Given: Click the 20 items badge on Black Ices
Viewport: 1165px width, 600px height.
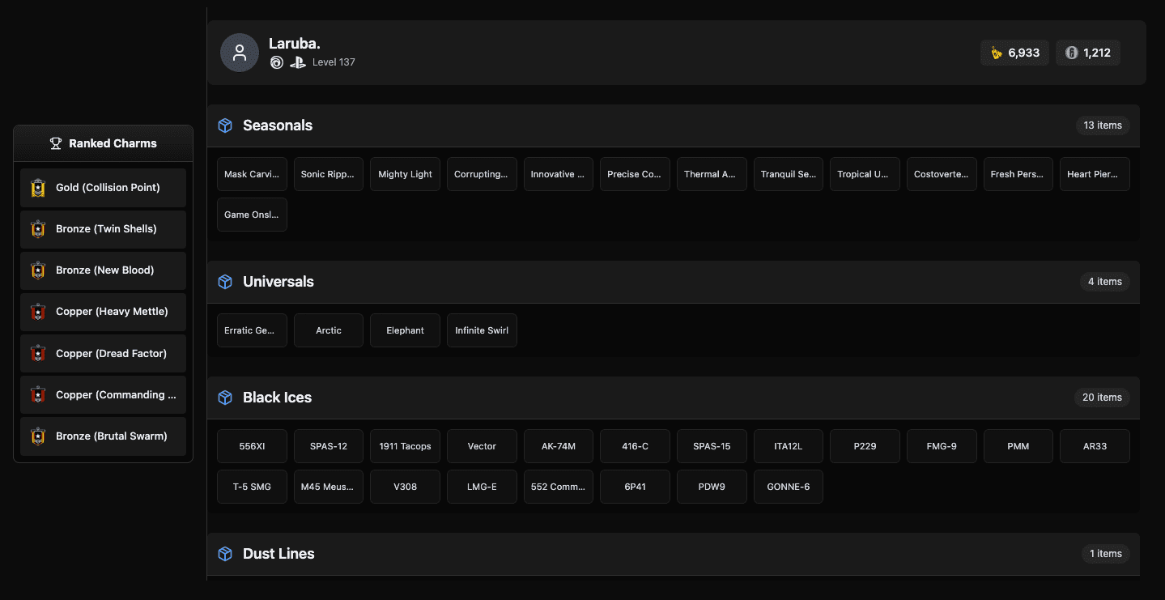Looking at the screenshot, I should click(x=1102, y=398).
